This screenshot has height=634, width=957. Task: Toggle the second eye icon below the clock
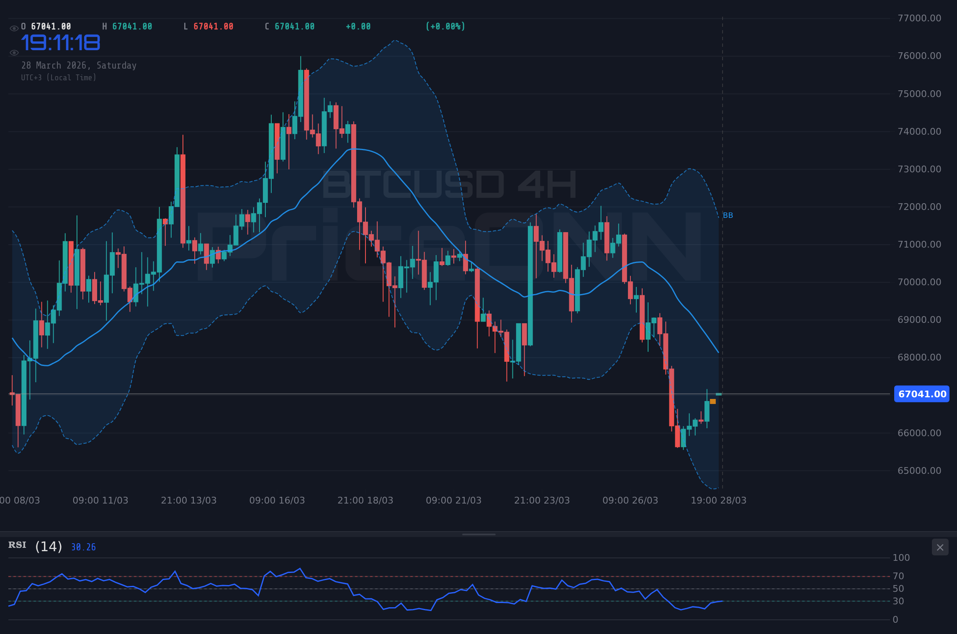(14, 52)
